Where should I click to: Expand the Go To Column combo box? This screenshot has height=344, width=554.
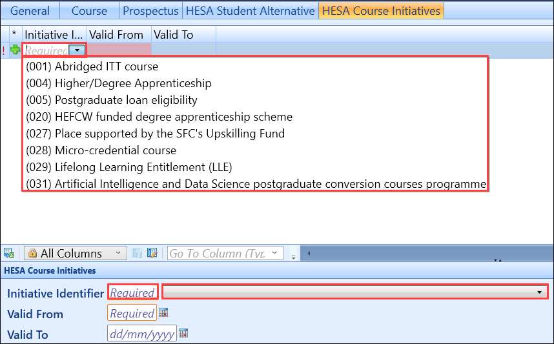pyautogui.click(x=275, y=253)
